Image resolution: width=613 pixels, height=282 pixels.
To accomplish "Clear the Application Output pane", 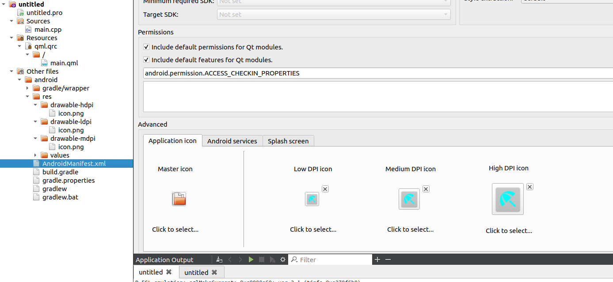I will click(x=219, y=259).
